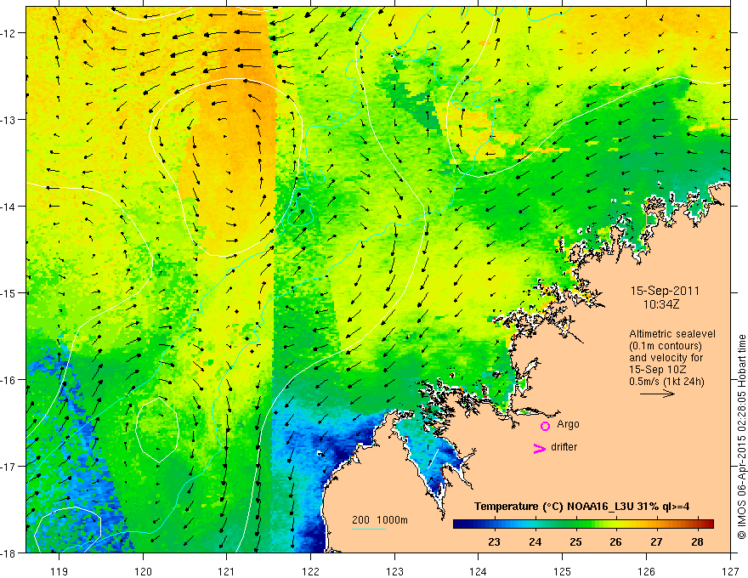
Task: Click the IMOS copyright timestamp text
Action: 741,437
